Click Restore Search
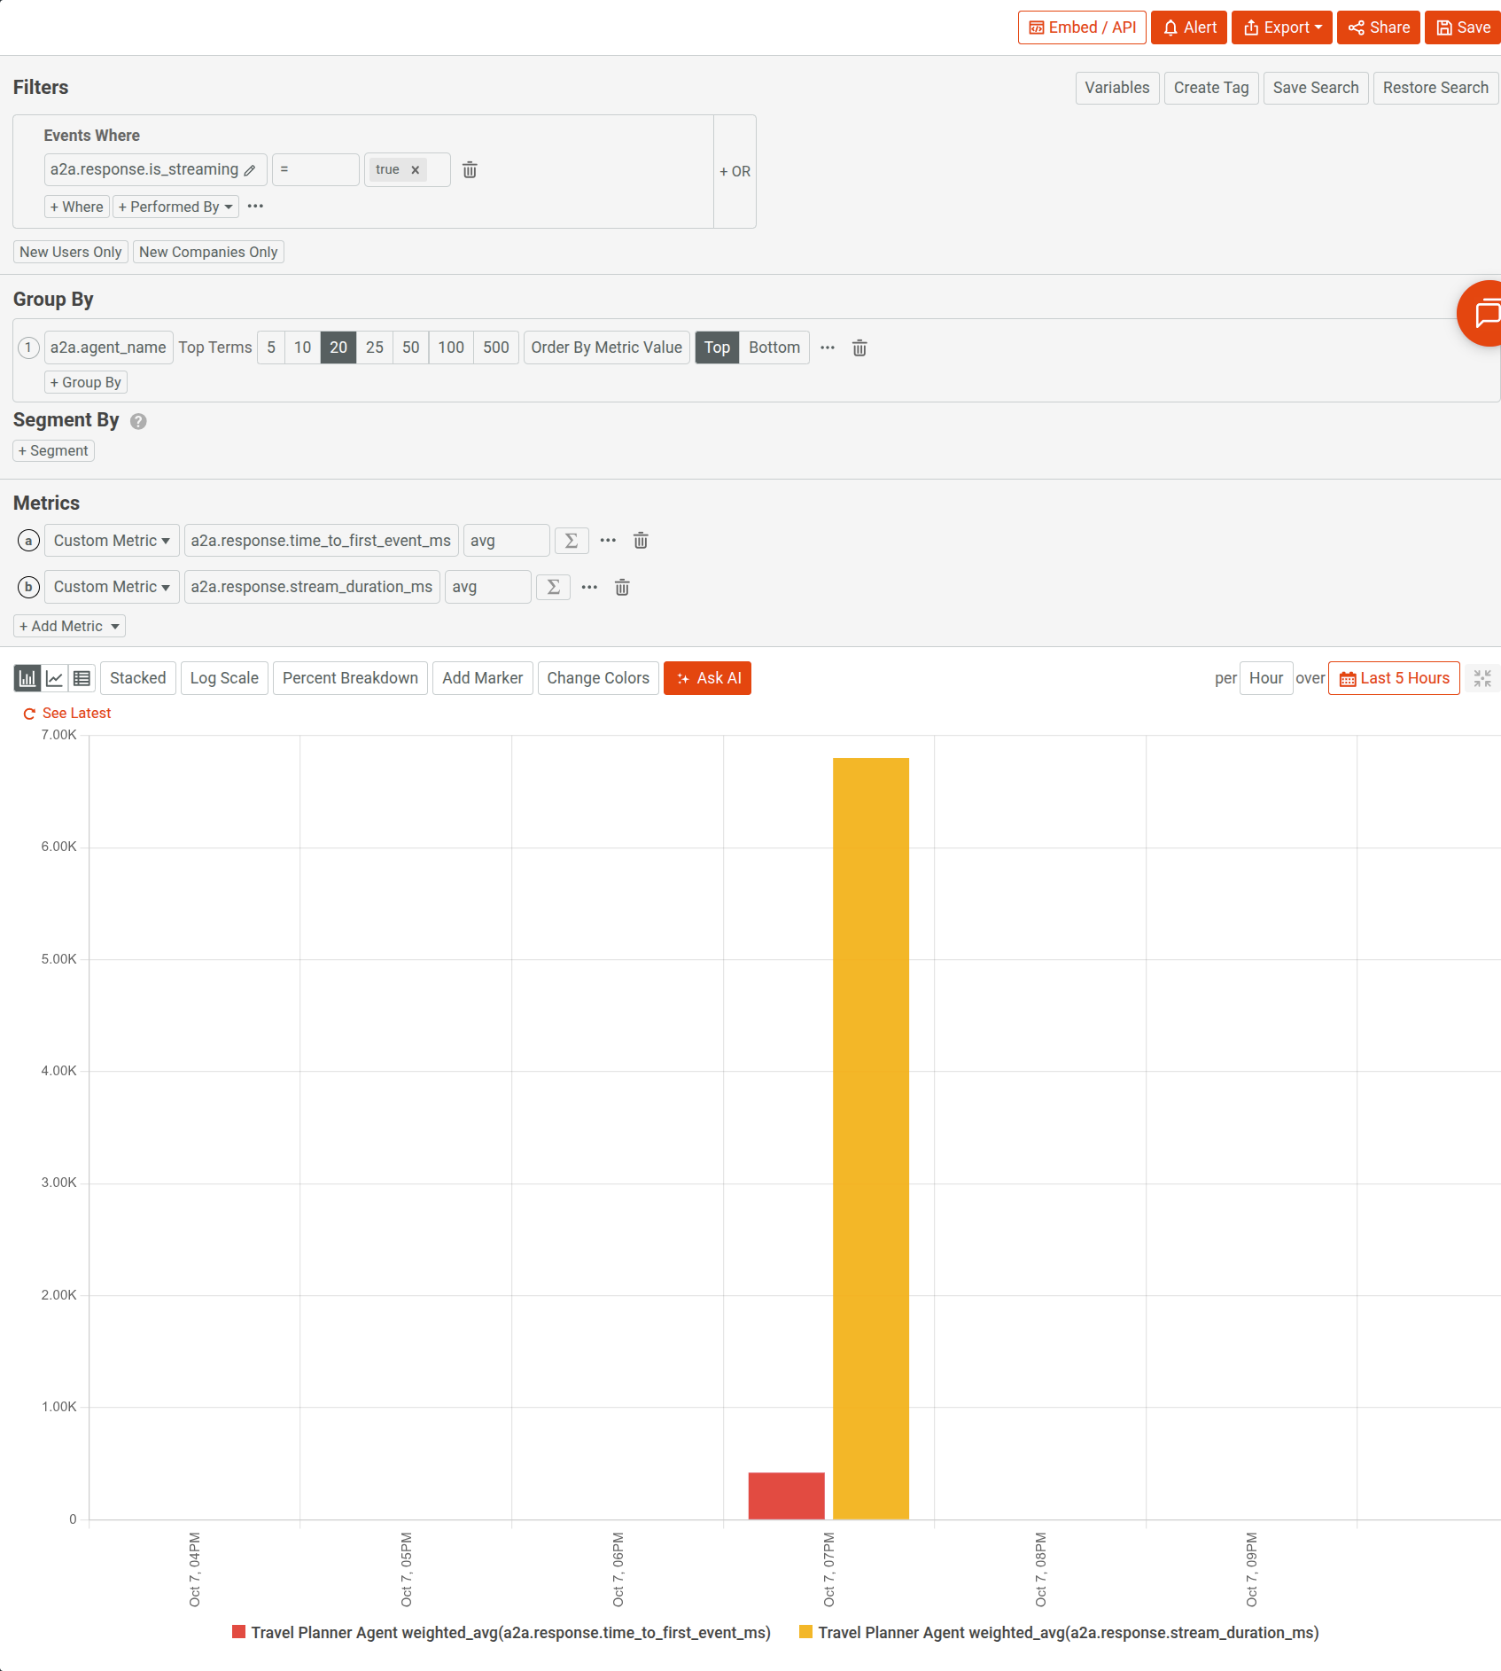Screen dimensions: 1501x1671 [1435, 88]
